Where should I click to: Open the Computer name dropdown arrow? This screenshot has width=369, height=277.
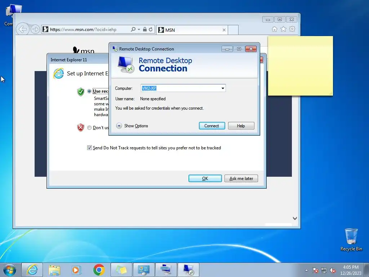(x=223, y=88)
